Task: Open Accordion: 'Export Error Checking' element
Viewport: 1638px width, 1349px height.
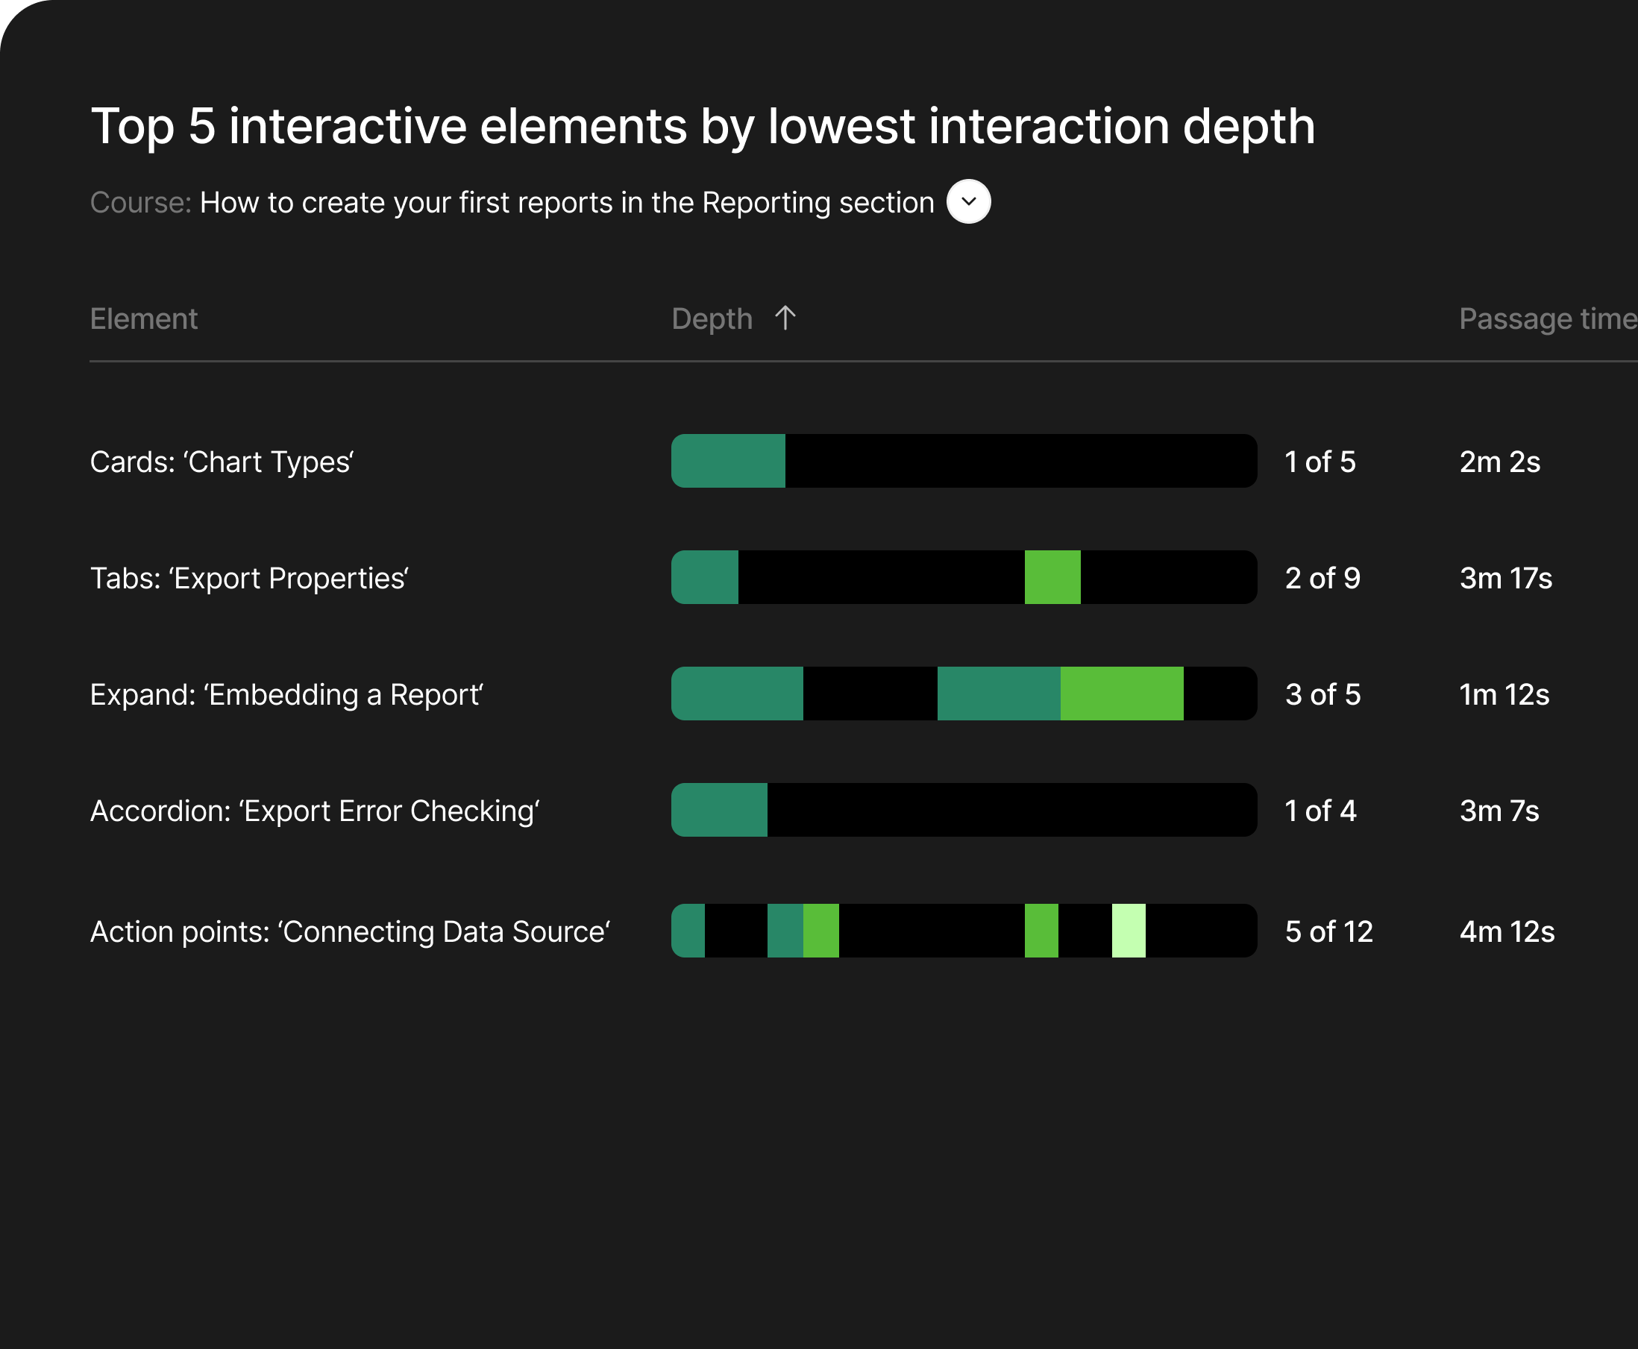Action: [314, 811]
